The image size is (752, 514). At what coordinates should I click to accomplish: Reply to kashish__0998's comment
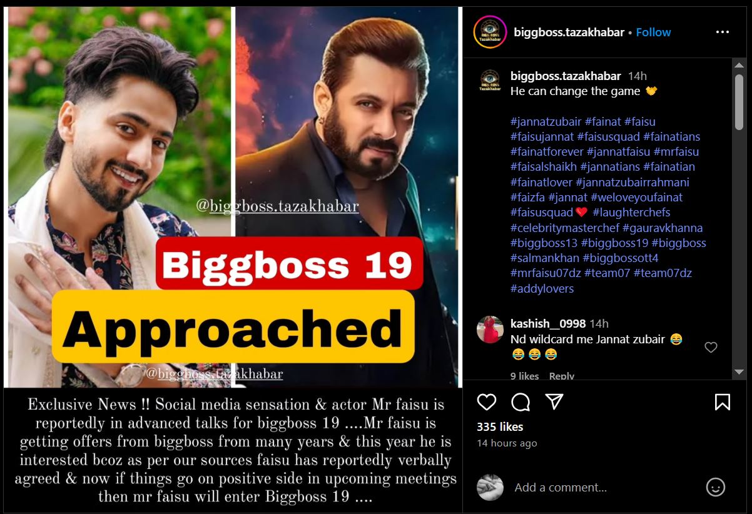point(561,376)
